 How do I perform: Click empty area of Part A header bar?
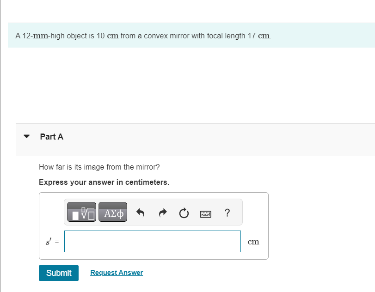click(x=215, y=140)
